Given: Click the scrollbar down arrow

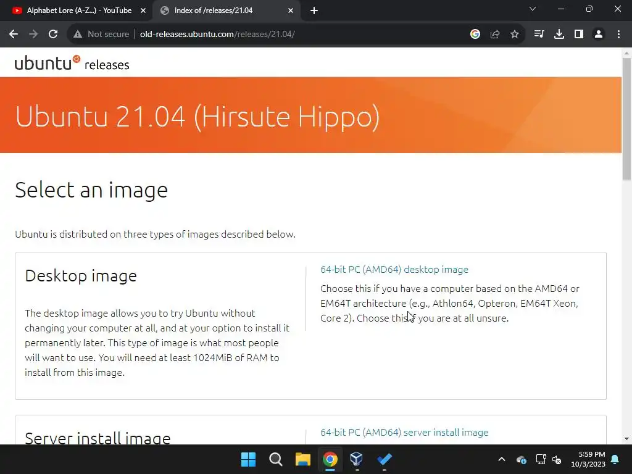Looking at the screenshot, I should click(x=626, y=439).
